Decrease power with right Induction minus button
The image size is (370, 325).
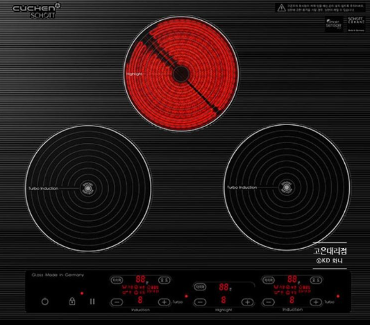[x=269, y=302]
